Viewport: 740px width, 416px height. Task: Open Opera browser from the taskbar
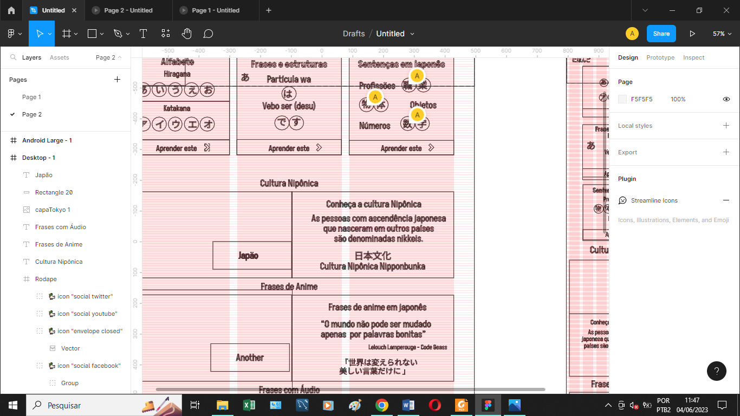[x=435, y=405]
